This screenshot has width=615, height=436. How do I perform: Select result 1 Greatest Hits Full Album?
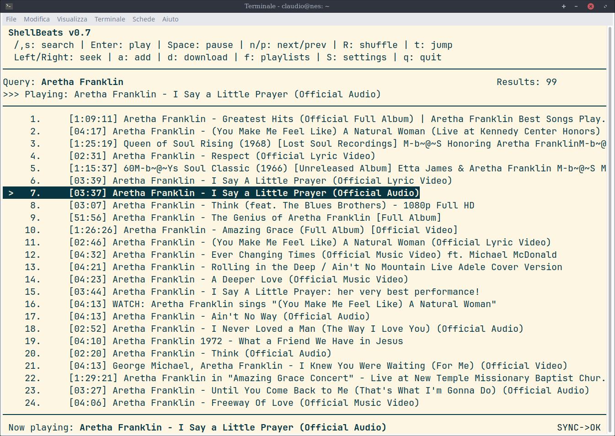tap(305, 119)
